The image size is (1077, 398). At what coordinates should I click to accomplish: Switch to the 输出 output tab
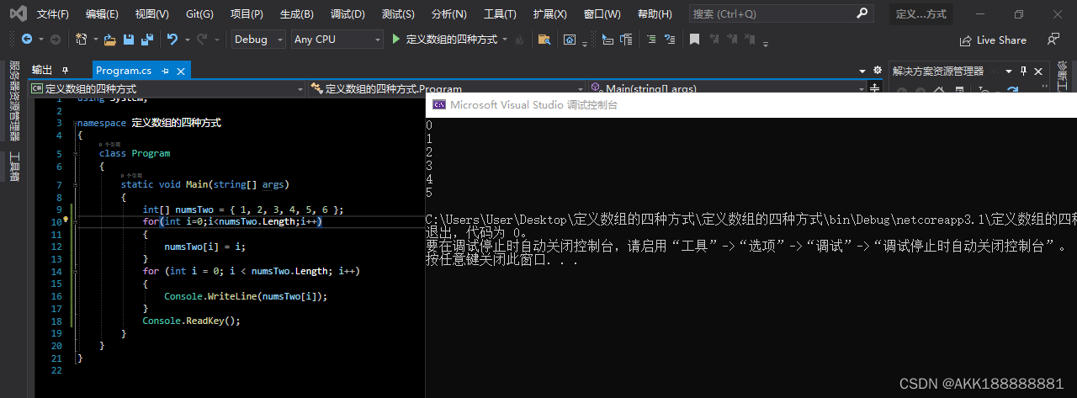point(42,71)
